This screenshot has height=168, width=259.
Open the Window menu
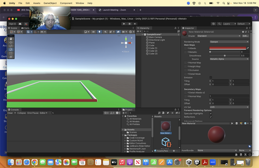point(80,3)
